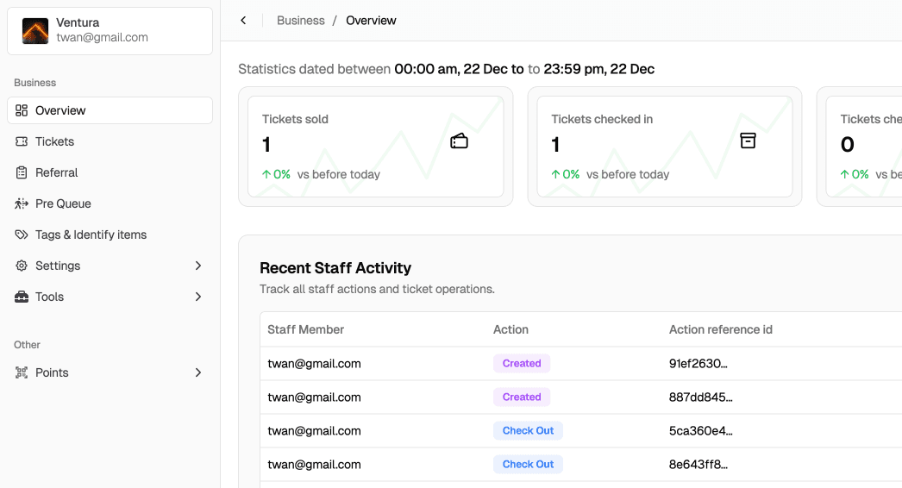Click the Ventura account logo image
This screenshot has height=488, width=902.
pos(35,30)
